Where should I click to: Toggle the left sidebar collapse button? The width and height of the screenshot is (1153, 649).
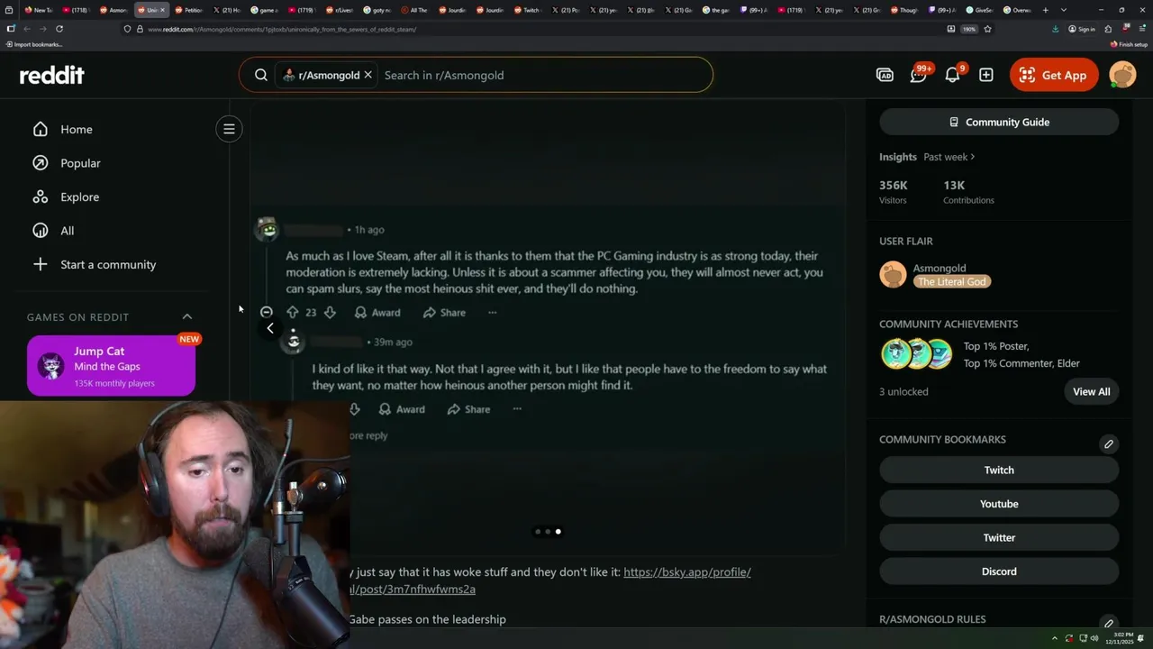(229, 129)
